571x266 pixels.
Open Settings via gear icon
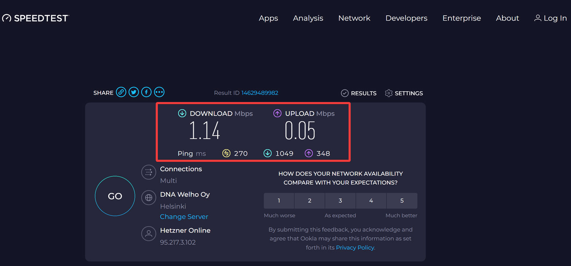[388, 93]
